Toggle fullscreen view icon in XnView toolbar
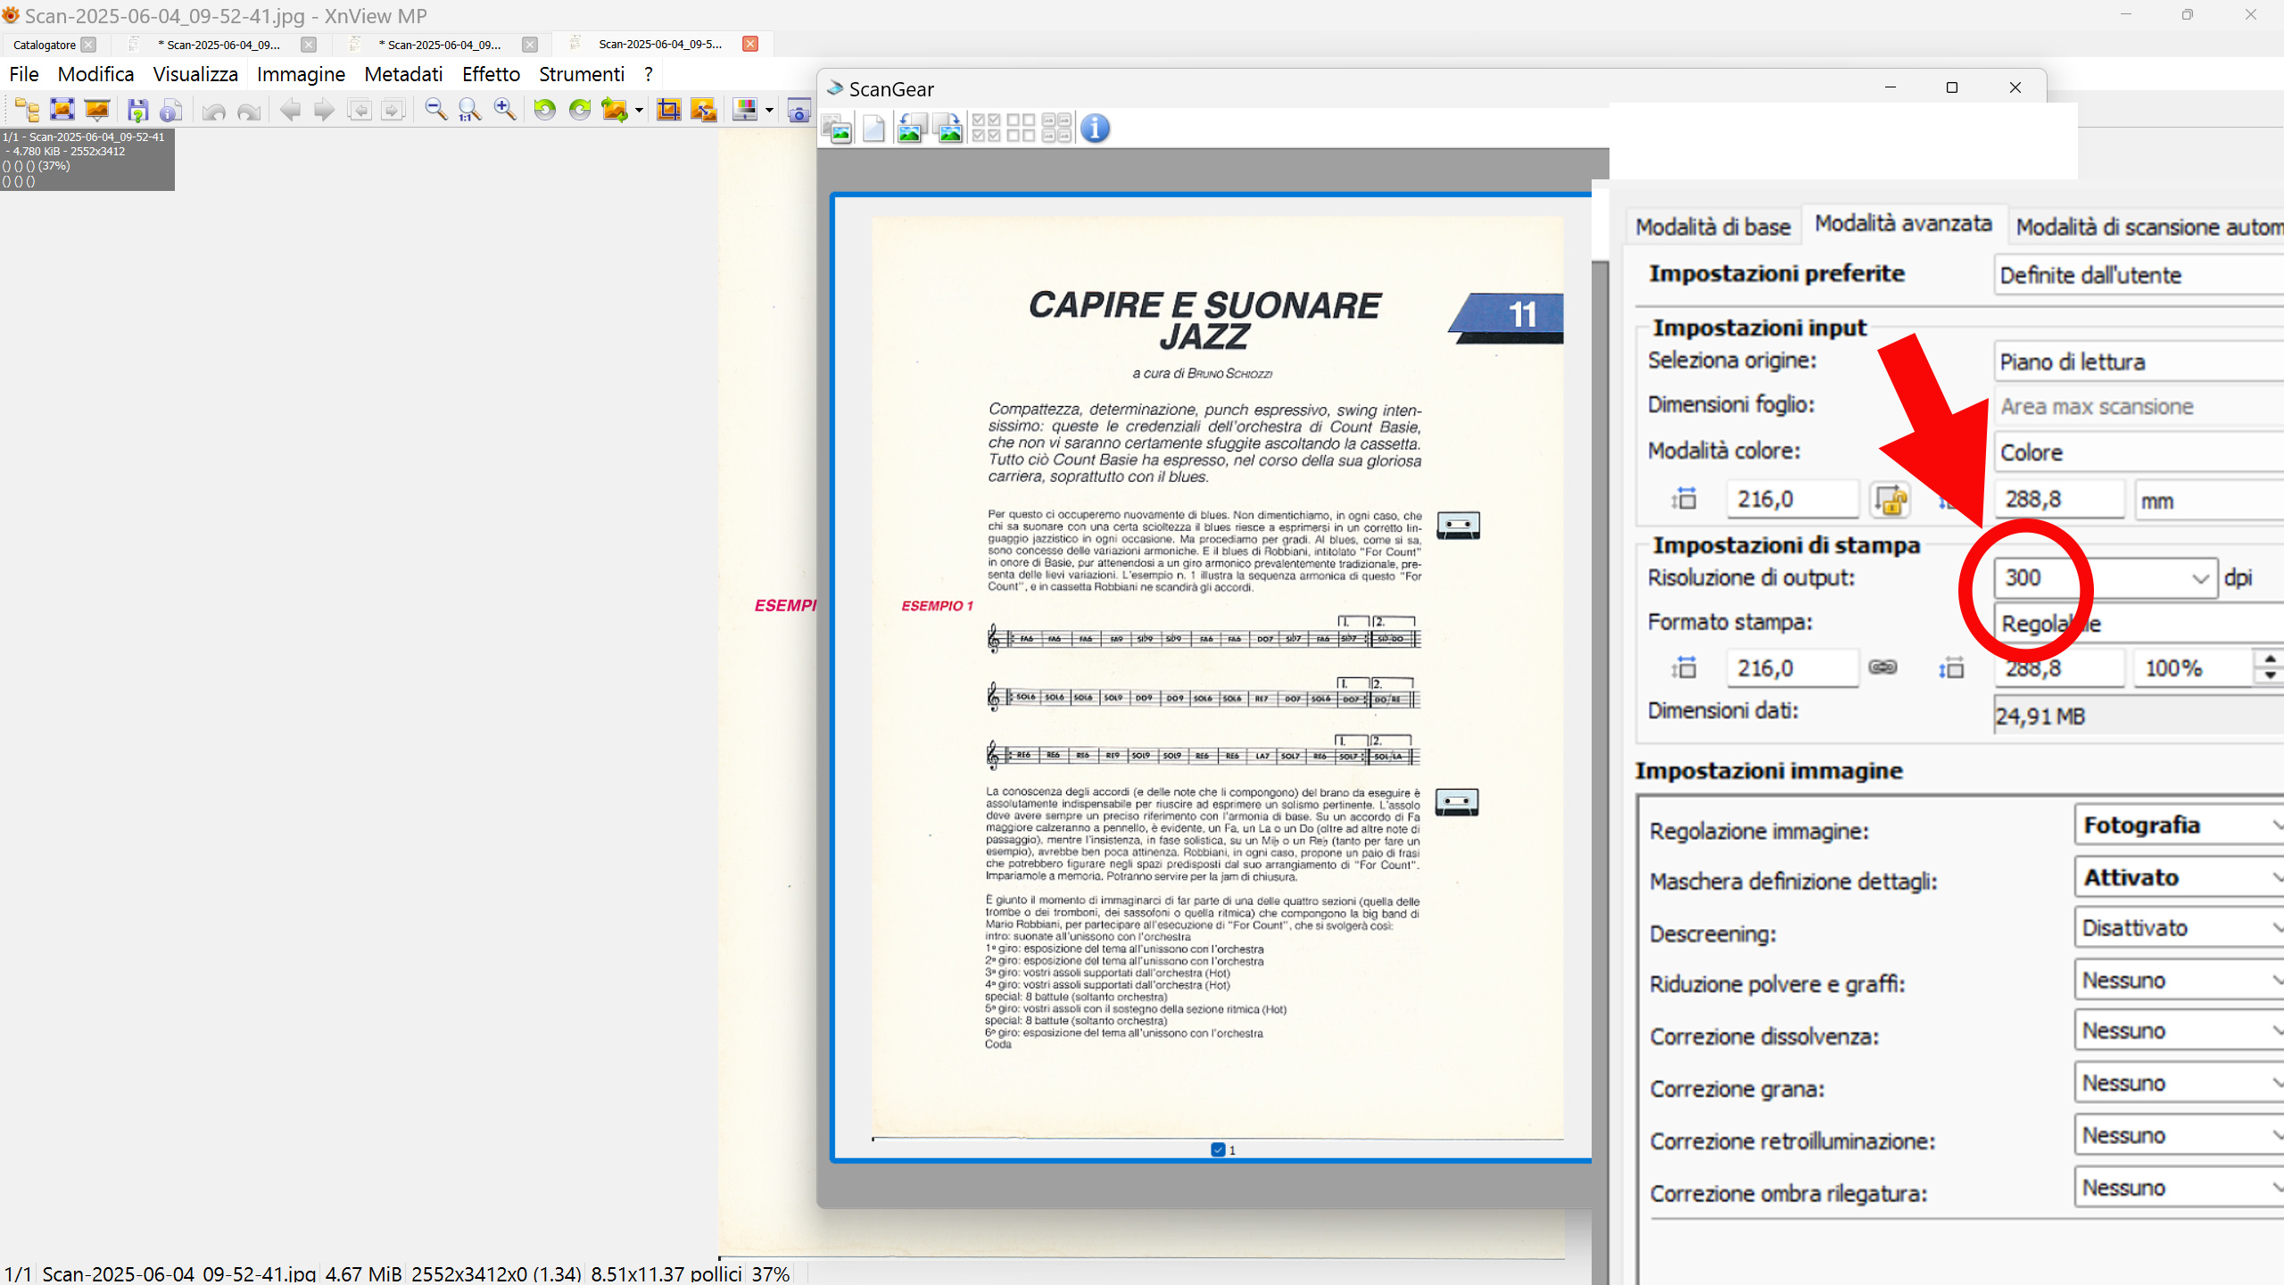Image resolution: width=2284 pixels, height=1285 pixels. tap(62, 110)
